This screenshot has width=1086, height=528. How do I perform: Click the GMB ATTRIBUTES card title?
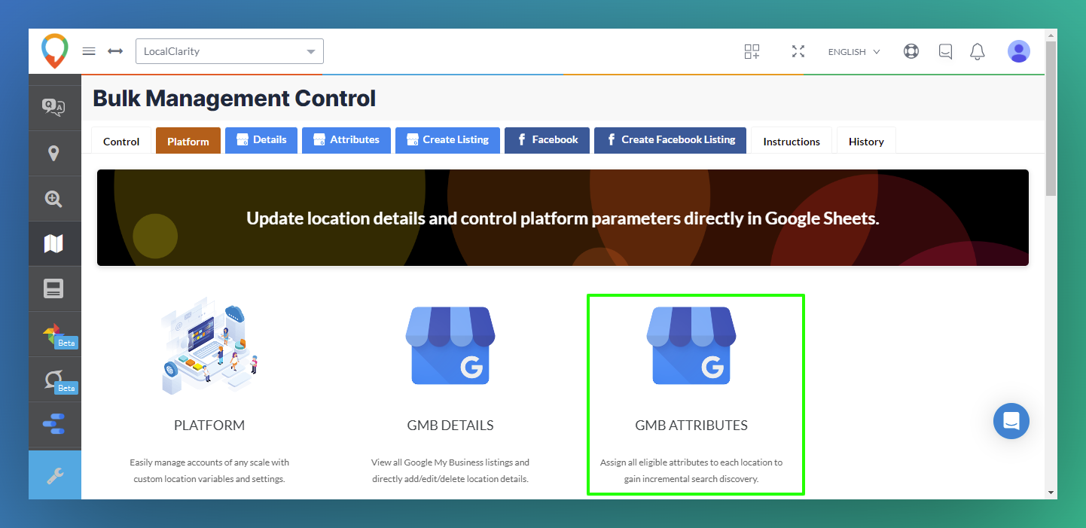pos(691,425)
